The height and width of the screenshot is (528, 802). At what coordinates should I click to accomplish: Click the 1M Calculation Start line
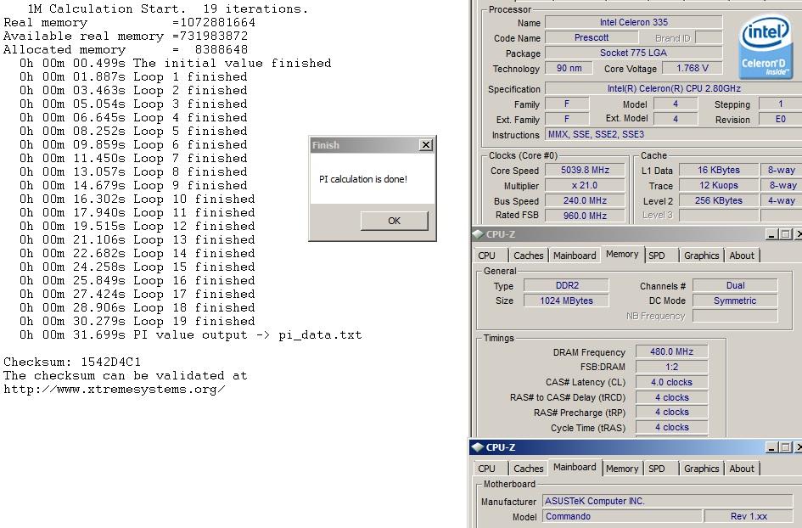click(168, 8)
